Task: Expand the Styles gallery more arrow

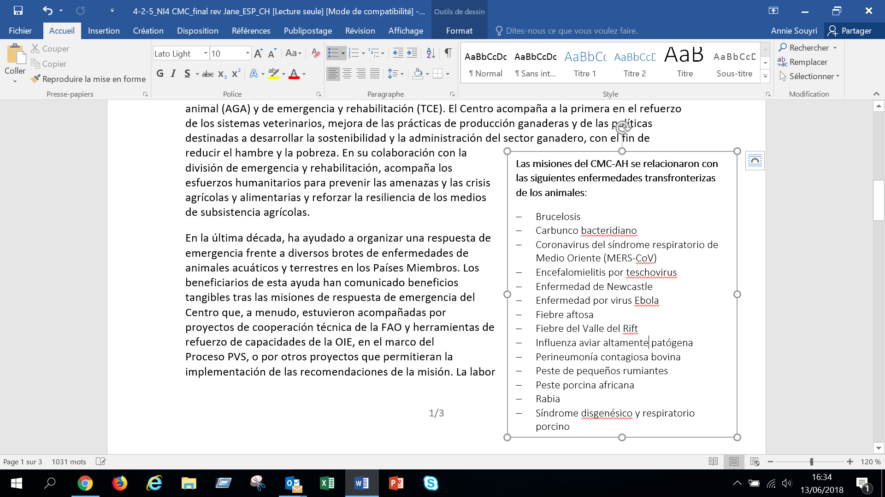Action: 765,76
